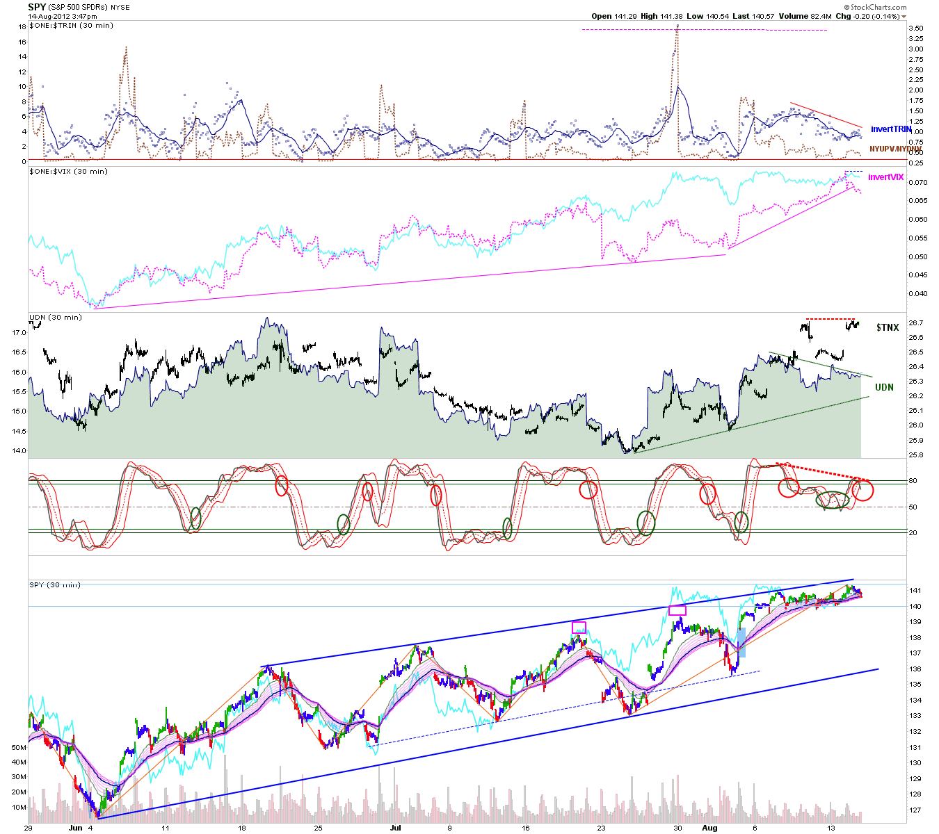Click the 50M volume axis label
939x834 pixels.
coord(17,747)
